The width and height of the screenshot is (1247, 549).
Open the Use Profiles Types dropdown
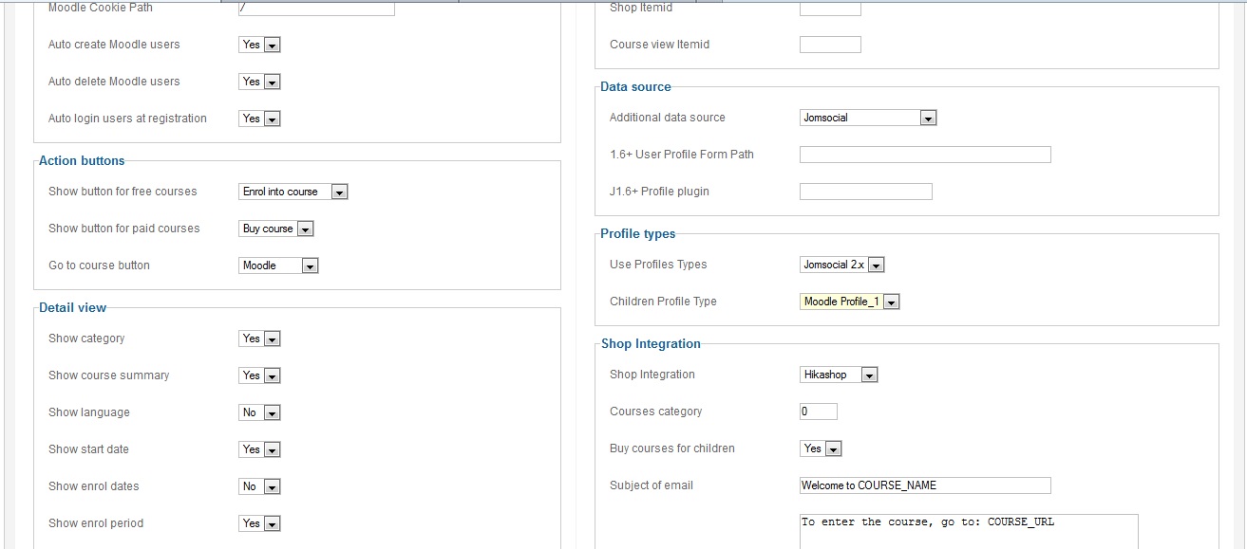pyautogui.click(x=842, y=265)
